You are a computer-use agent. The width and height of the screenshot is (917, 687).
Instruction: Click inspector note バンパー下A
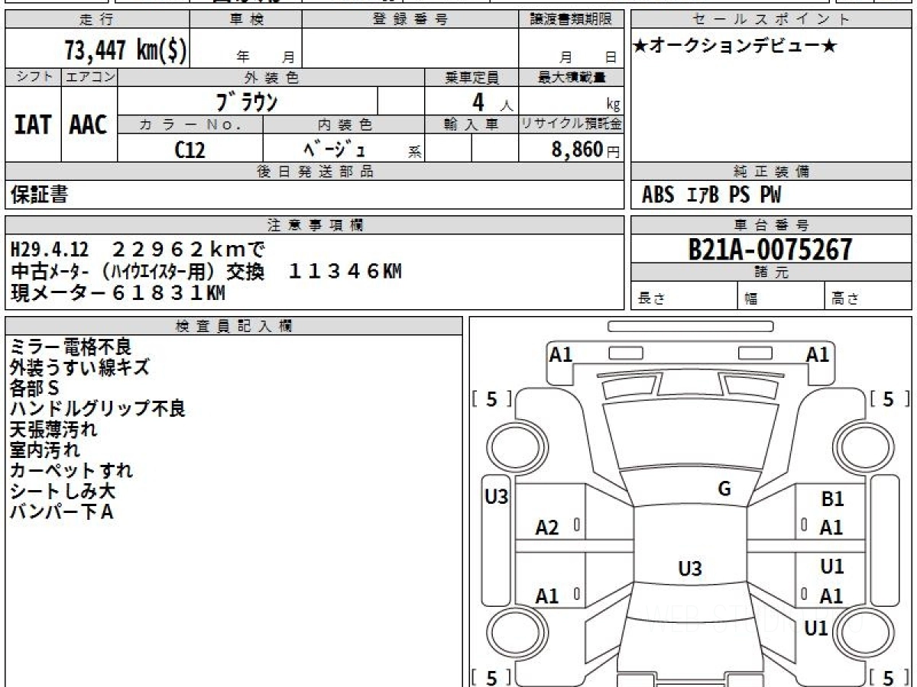61,512
